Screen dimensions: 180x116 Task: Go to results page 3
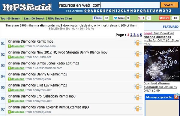click(134, 35)
